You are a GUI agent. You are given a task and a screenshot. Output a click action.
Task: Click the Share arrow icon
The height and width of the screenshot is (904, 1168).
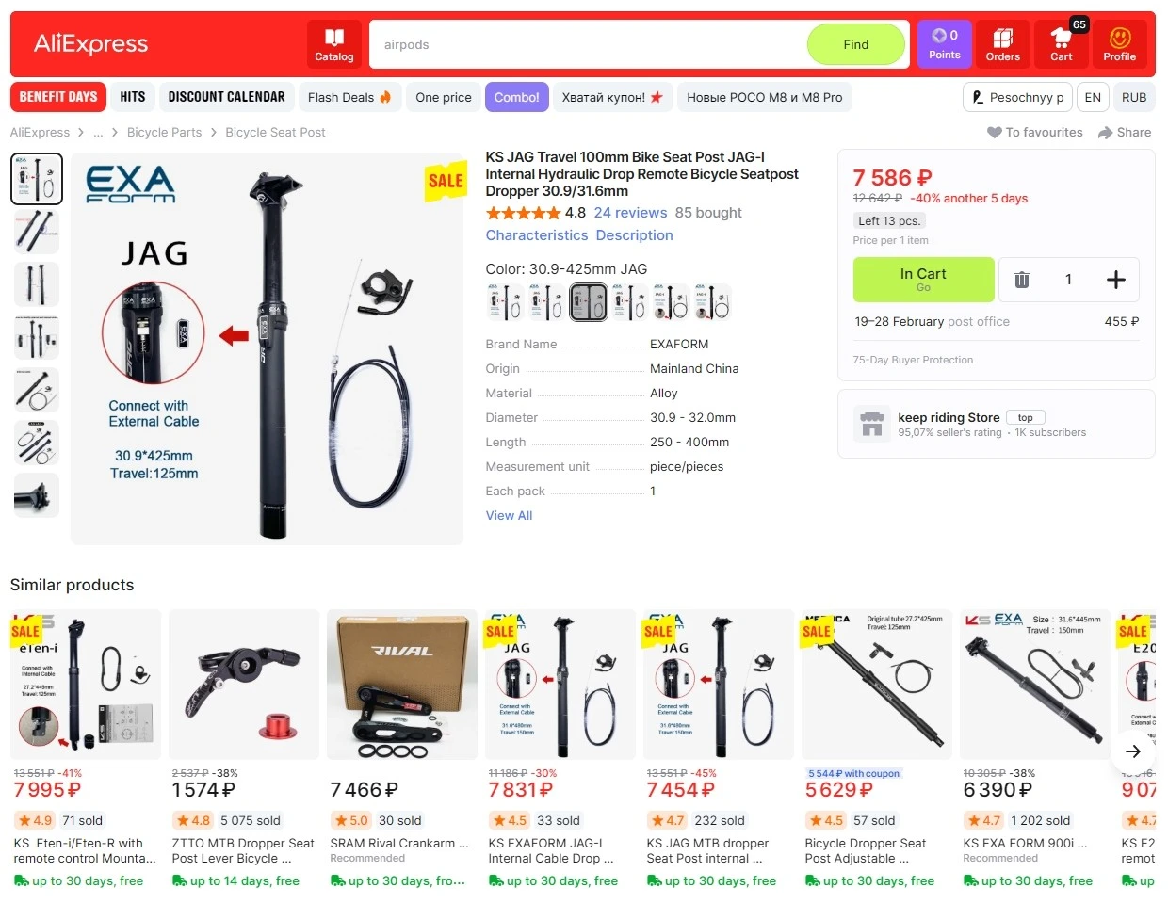pyautogui.click(x=1106, y=133)
